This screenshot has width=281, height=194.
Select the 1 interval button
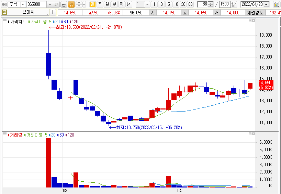coord(154,4)
